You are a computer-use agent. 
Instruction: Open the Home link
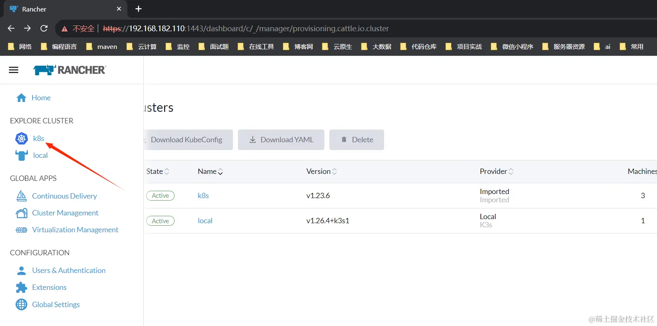click(41, 98)
